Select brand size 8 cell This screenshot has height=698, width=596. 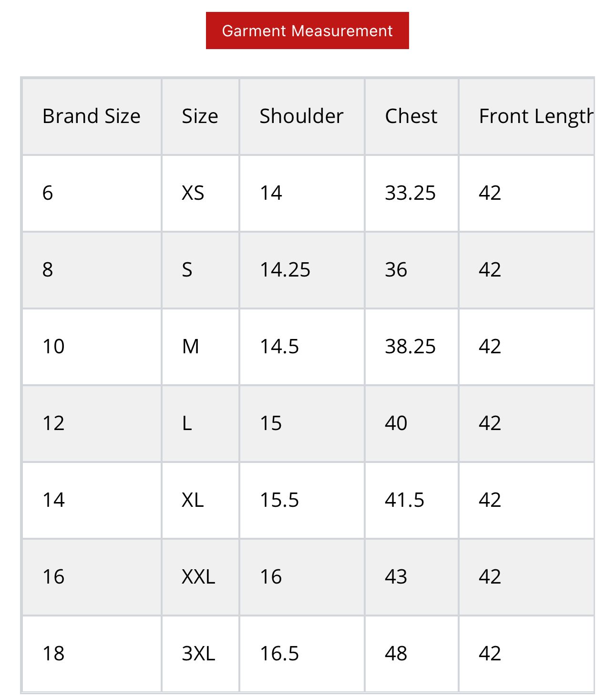pyautogui.click(x=48, y=270)
